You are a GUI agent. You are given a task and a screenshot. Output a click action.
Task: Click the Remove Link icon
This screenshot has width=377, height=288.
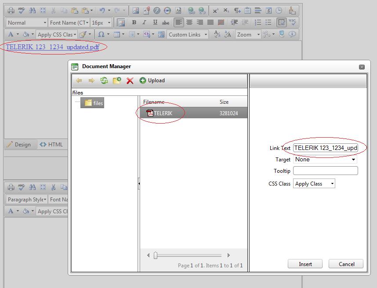(202, 11)
